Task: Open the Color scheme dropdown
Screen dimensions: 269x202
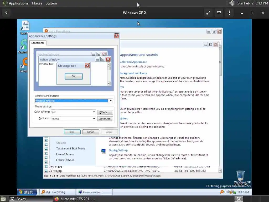Action: pyautogui.click(x=94, y=112)
